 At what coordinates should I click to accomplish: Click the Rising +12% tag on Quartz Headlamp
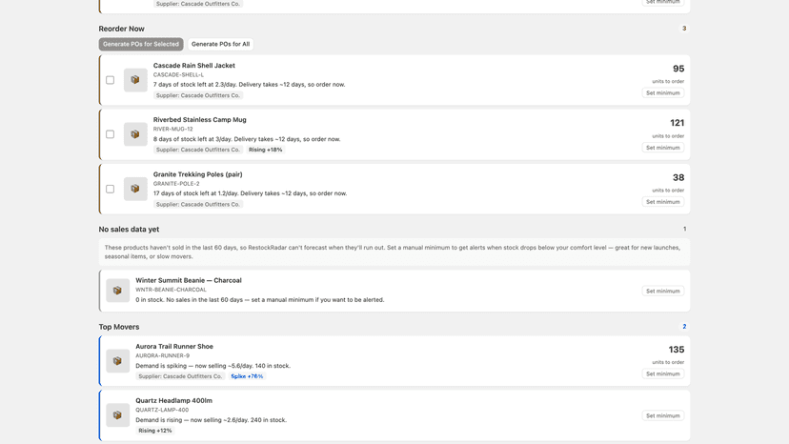[x=155, y=431]
